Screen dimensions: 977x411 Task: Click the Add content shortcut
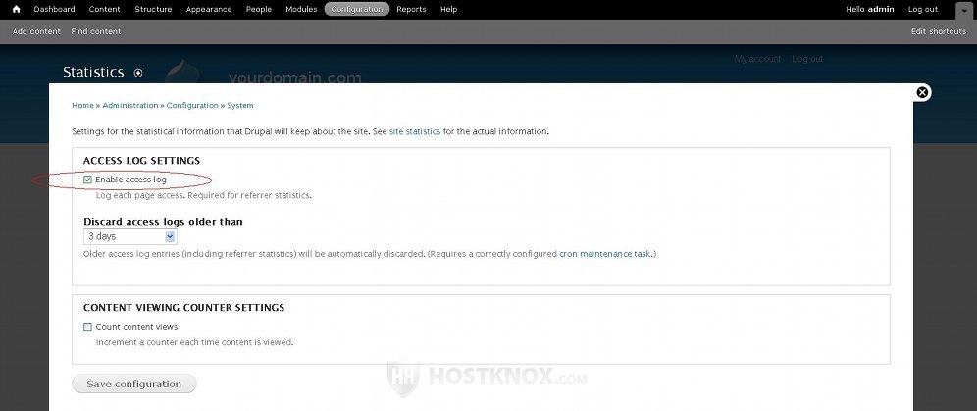coord(36,31)
